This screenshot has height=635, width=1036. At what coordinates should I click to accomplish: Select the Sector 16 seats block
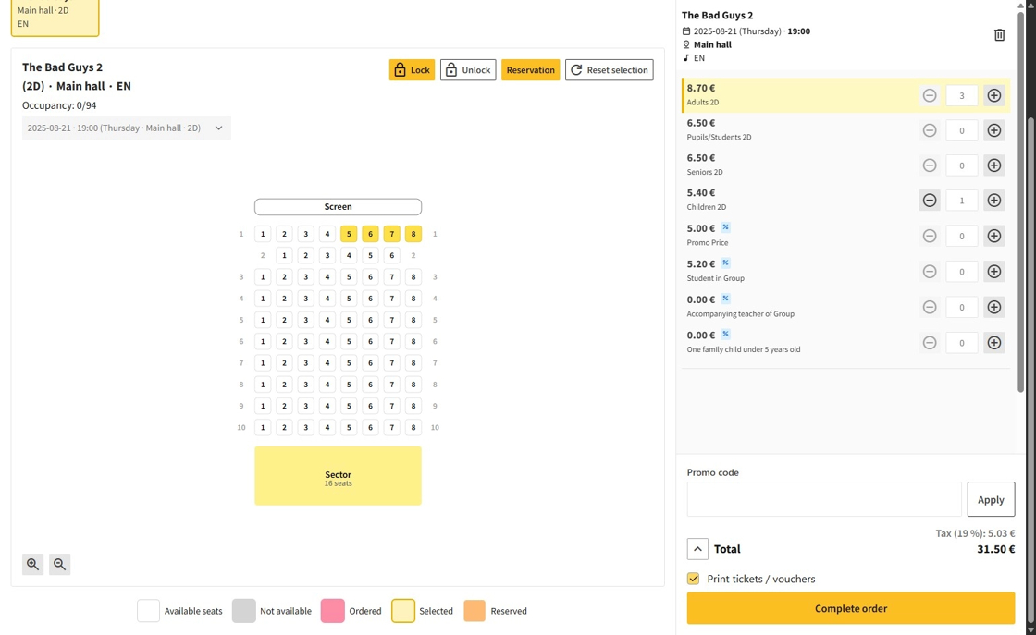click(x=338, y=476)
